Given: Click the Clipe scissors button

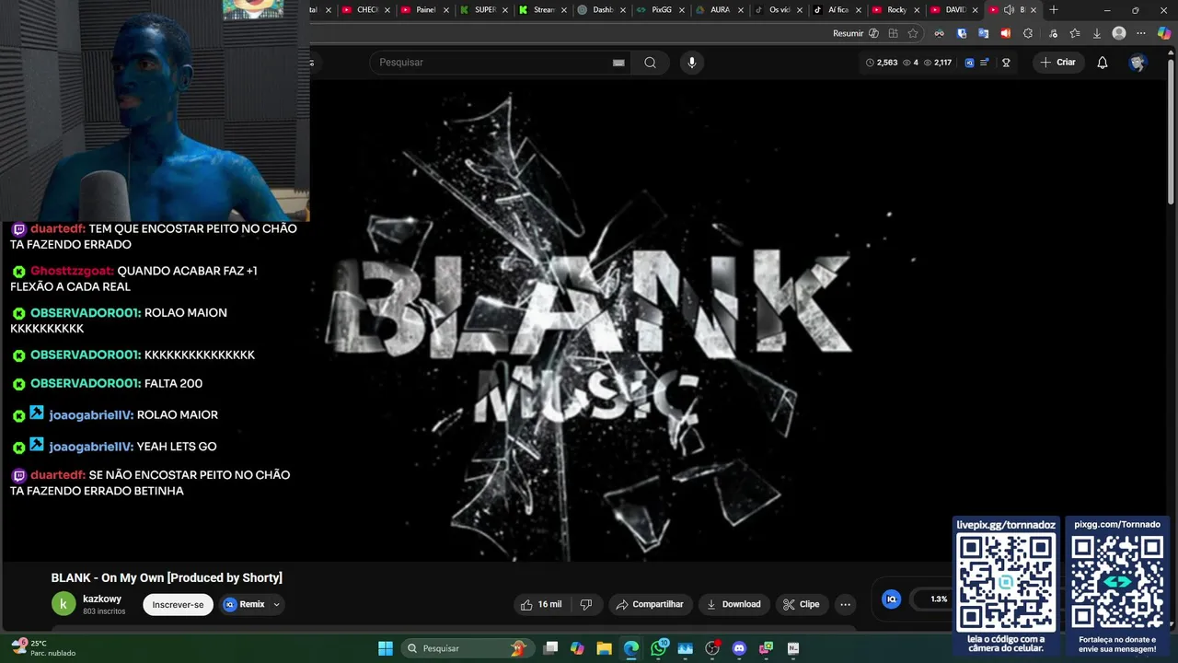Looking at the screenshot, I should [x=802, y=604].
